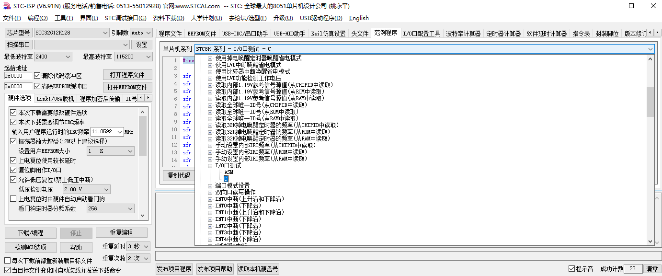Open the 资料下载(D) menu
The height and width of the screenshot is (276, 662).
click(x=169, y=18)
